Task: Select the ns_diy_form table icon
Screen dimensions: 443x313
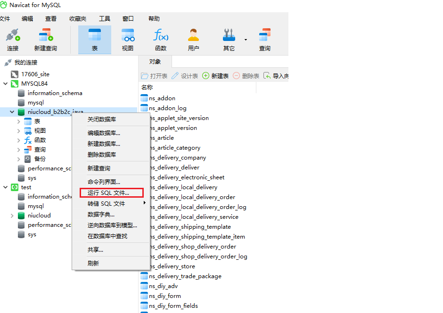Action: pyautogui.click(x=144, y=296)
